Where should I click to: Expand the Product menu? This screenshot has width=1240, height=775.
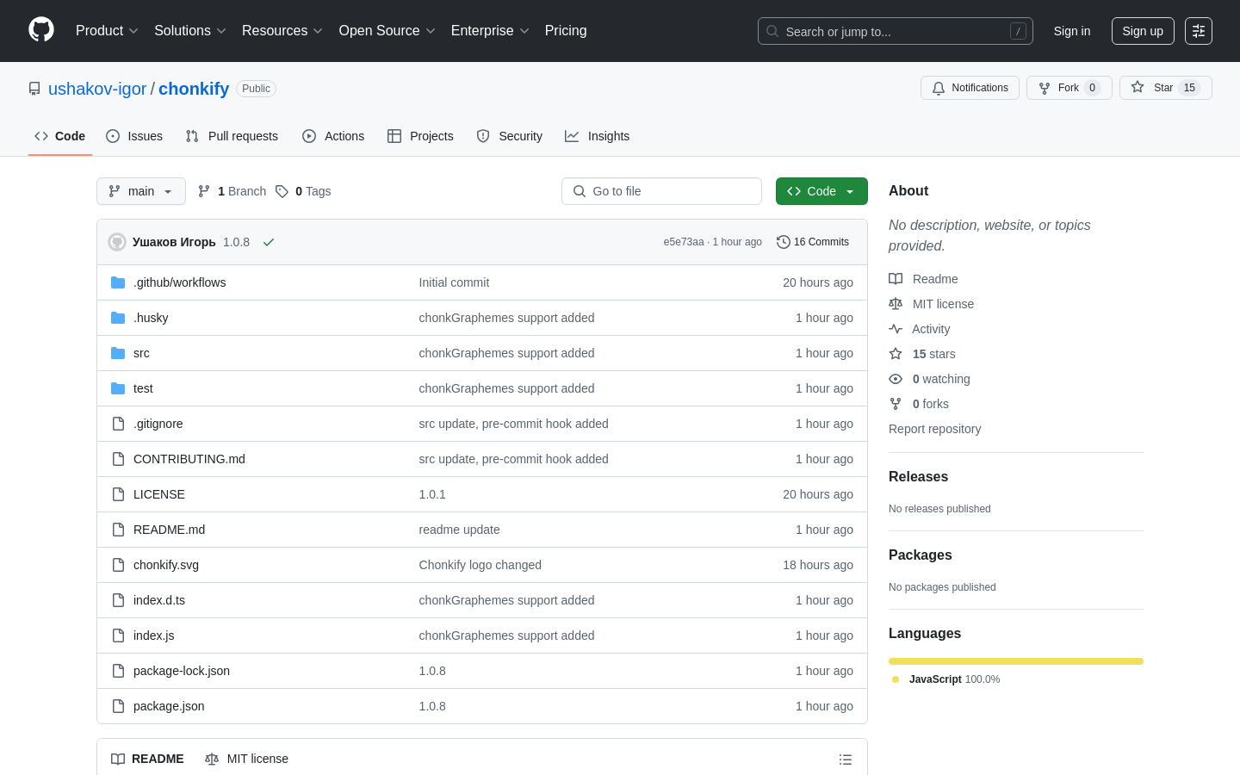point(107,30)
